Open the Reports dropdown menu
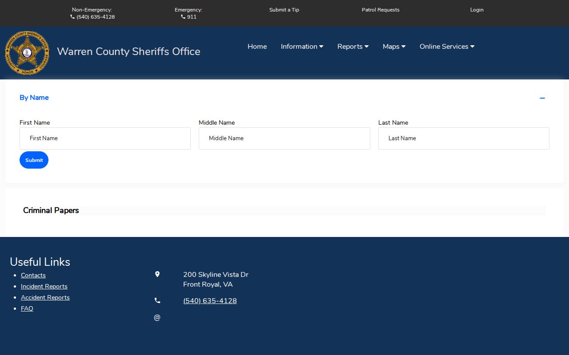The height and width of the screenshot is (355, 569). [x=353, y=47]
